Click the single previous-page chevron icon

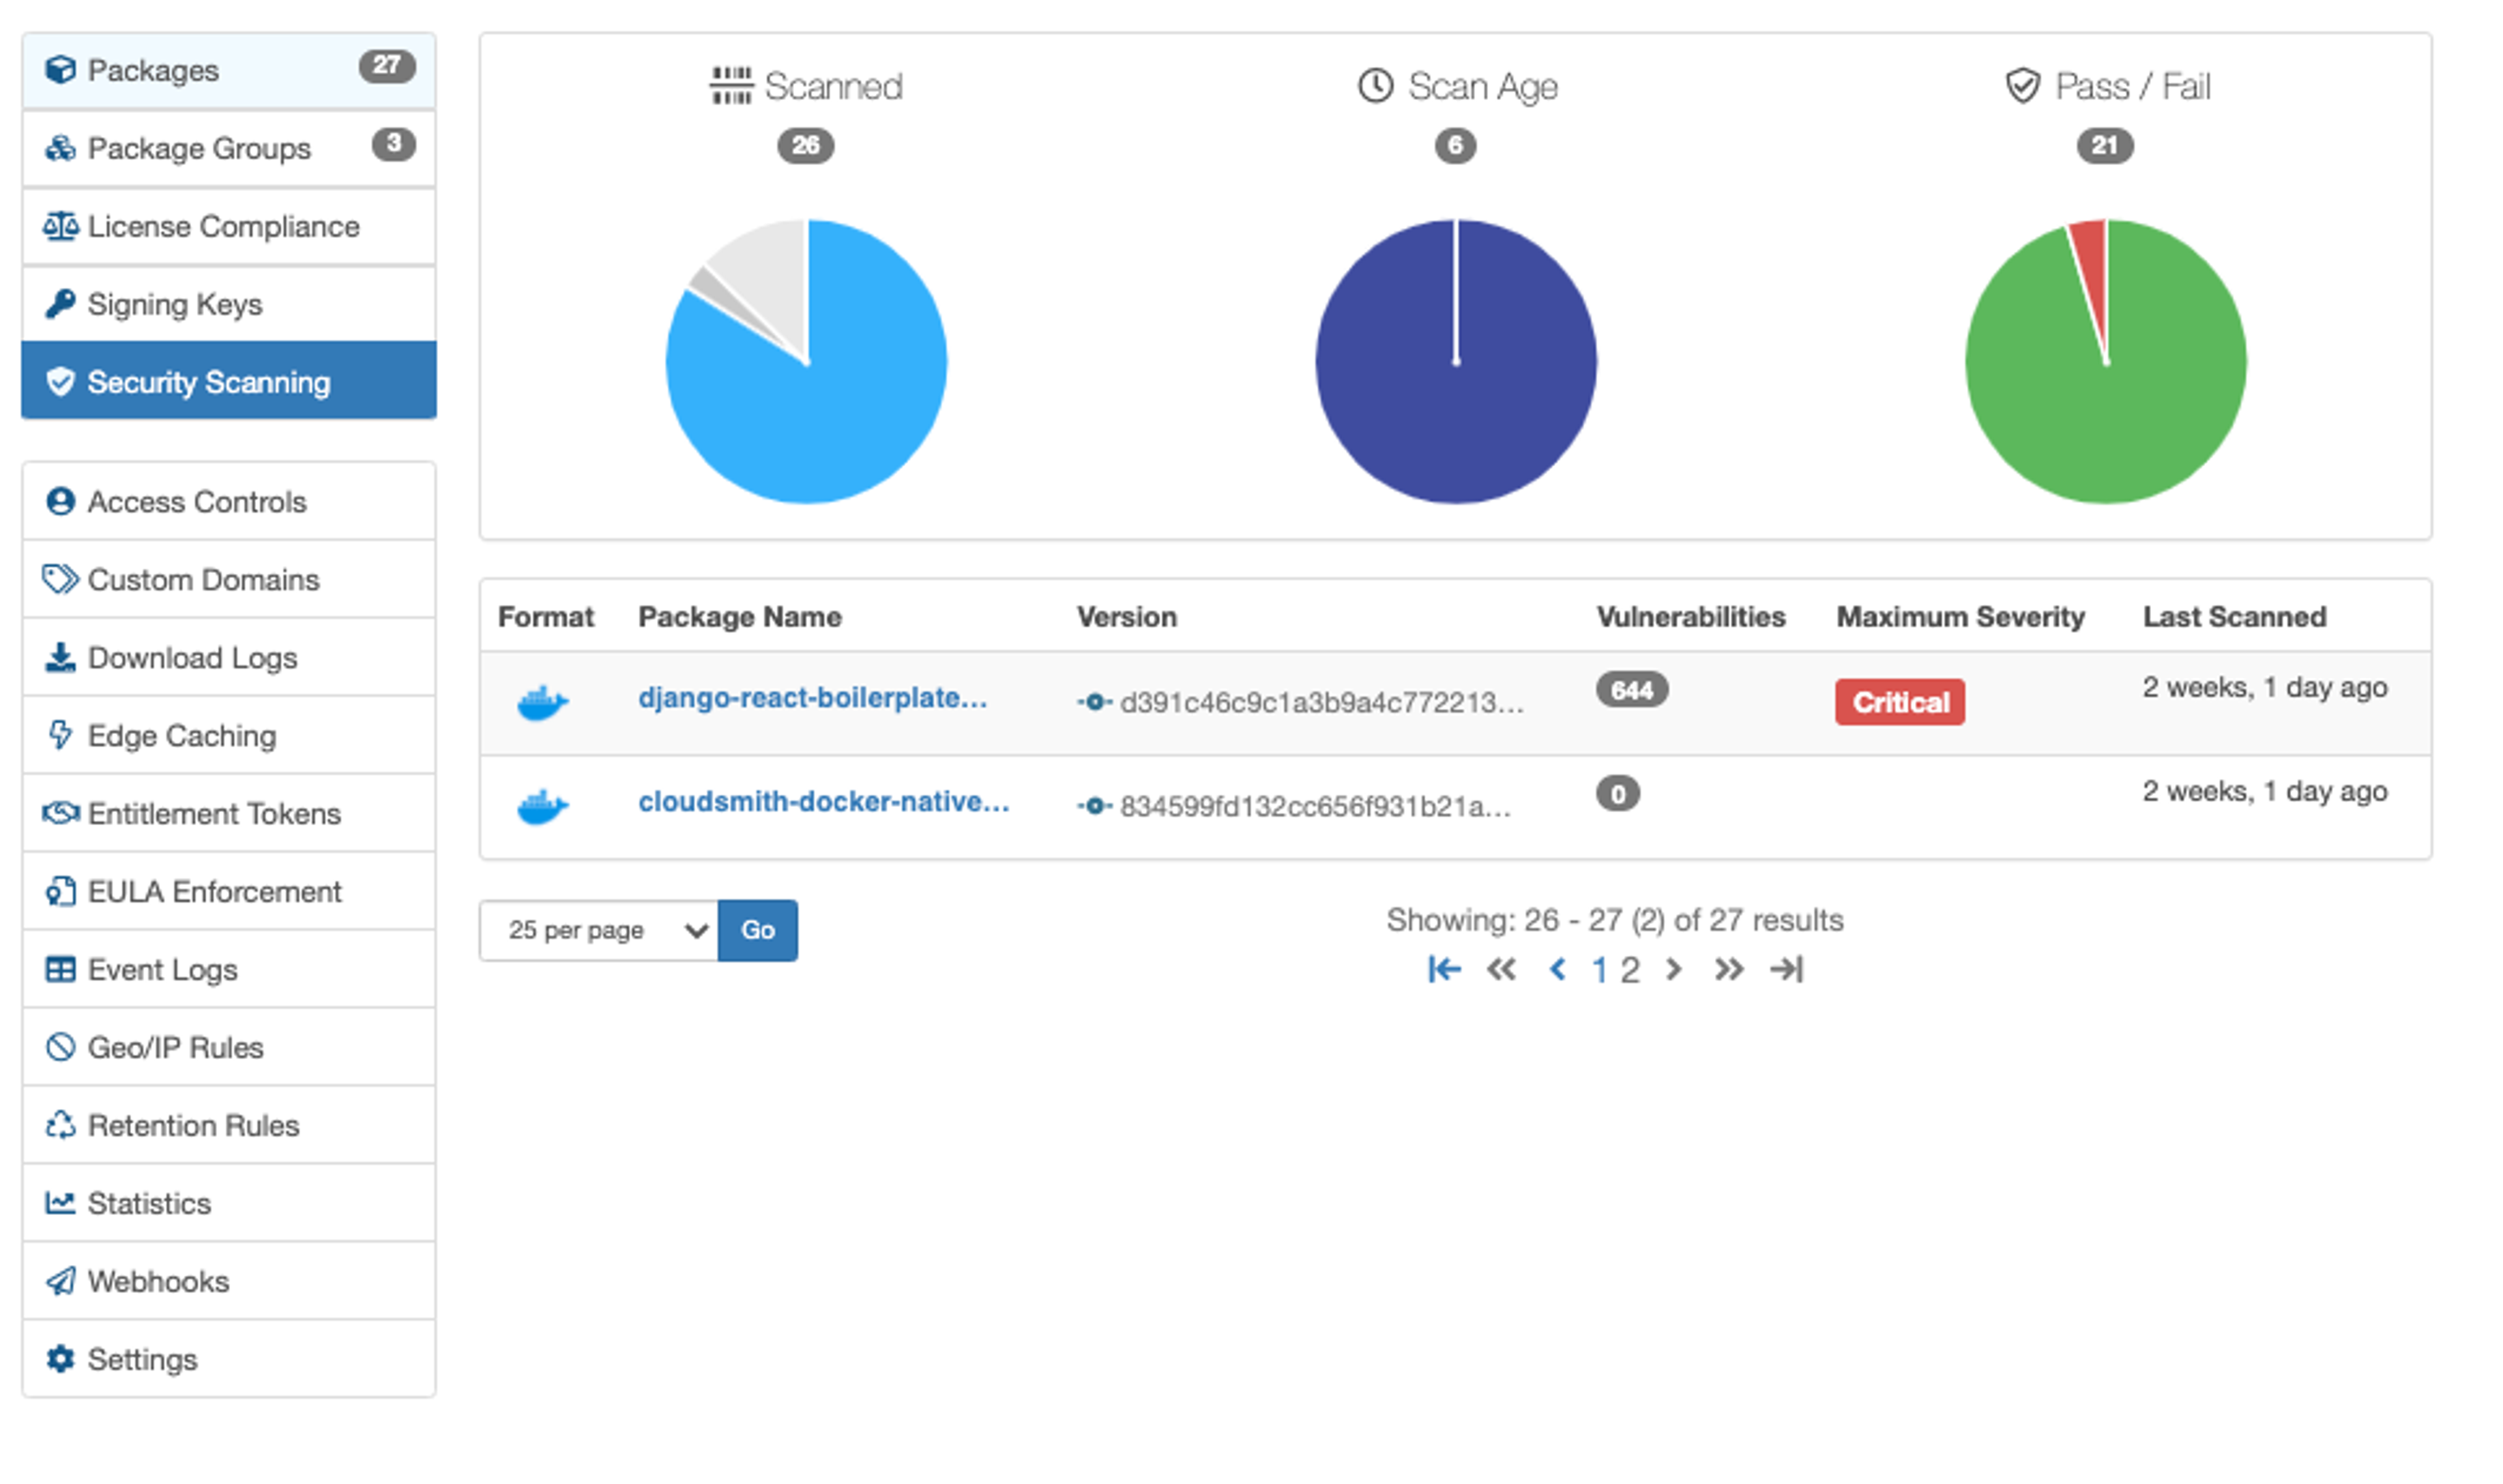click(1557, 969)
